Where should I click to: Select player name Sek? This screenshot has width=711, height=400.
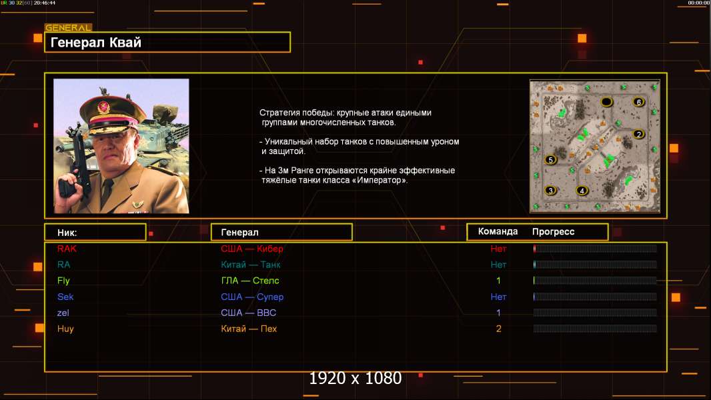tap(65, 297)
